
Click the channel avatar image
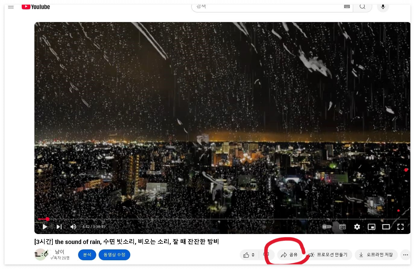[x=40, y=255]
